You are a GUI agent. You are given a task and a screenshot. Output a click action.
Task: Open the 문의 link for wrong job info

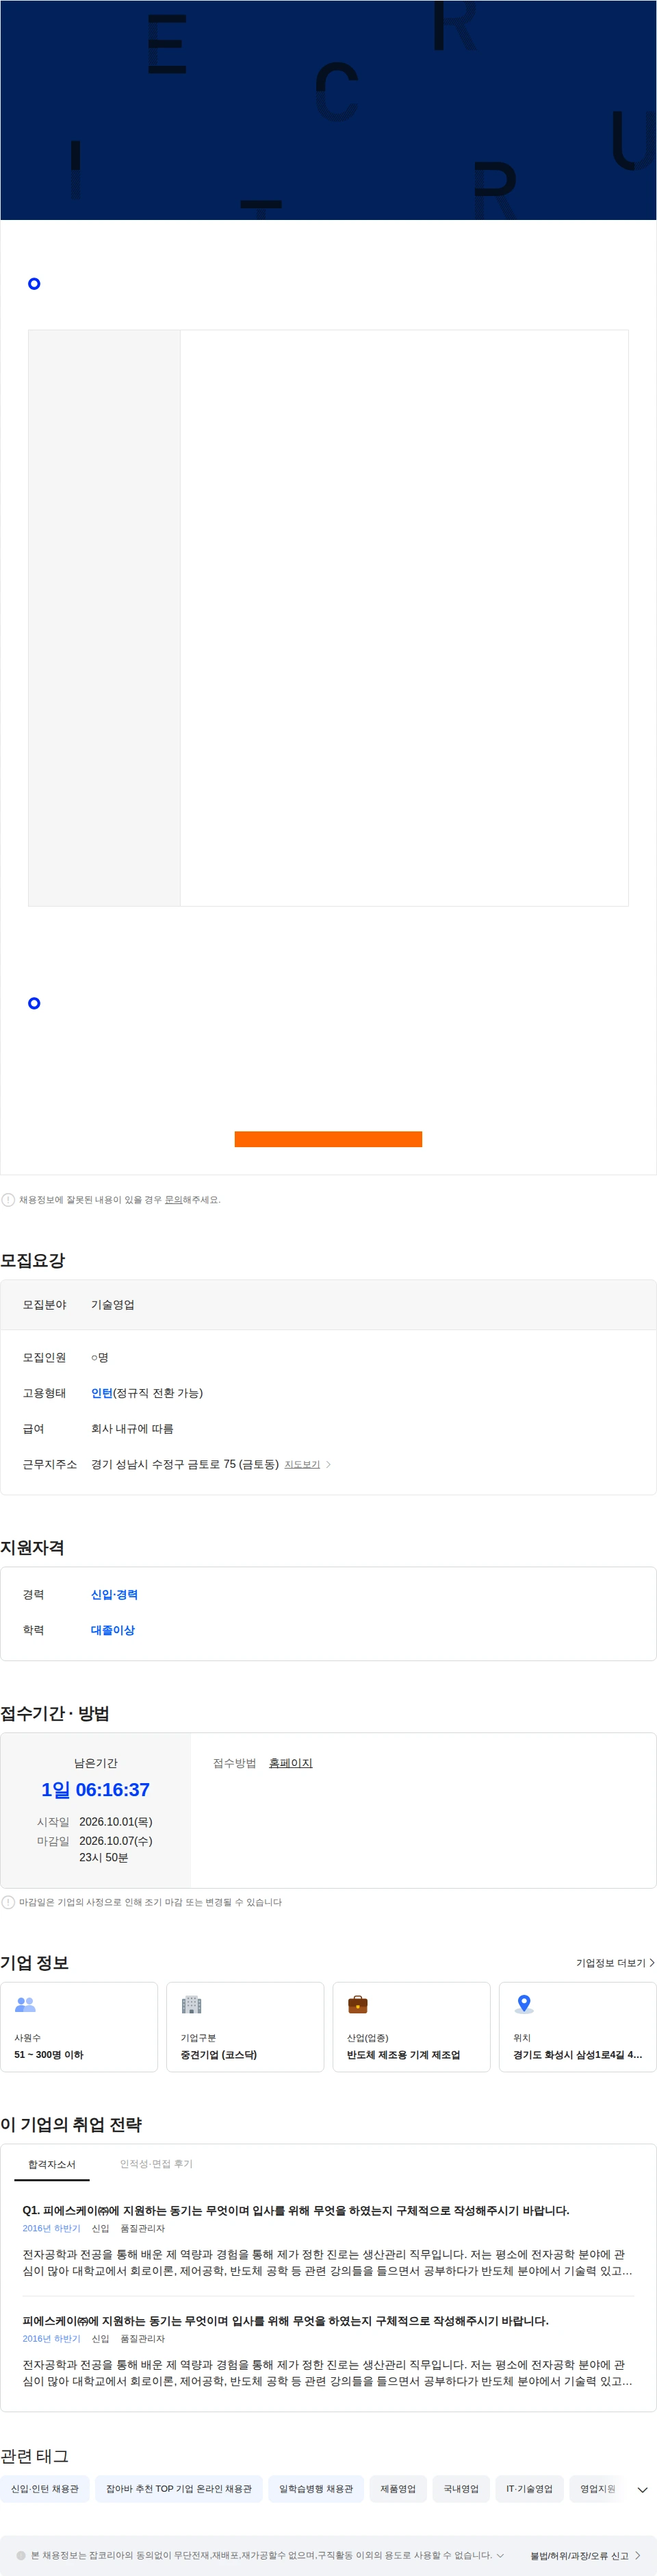click(172, 1199)
